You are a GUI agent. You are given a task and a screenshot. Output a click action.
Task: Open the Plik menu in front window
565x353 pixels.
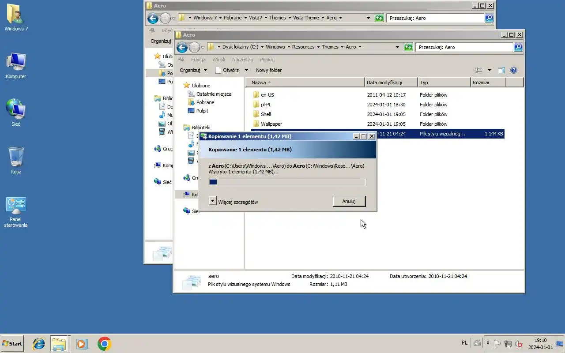tap(181, 60)
